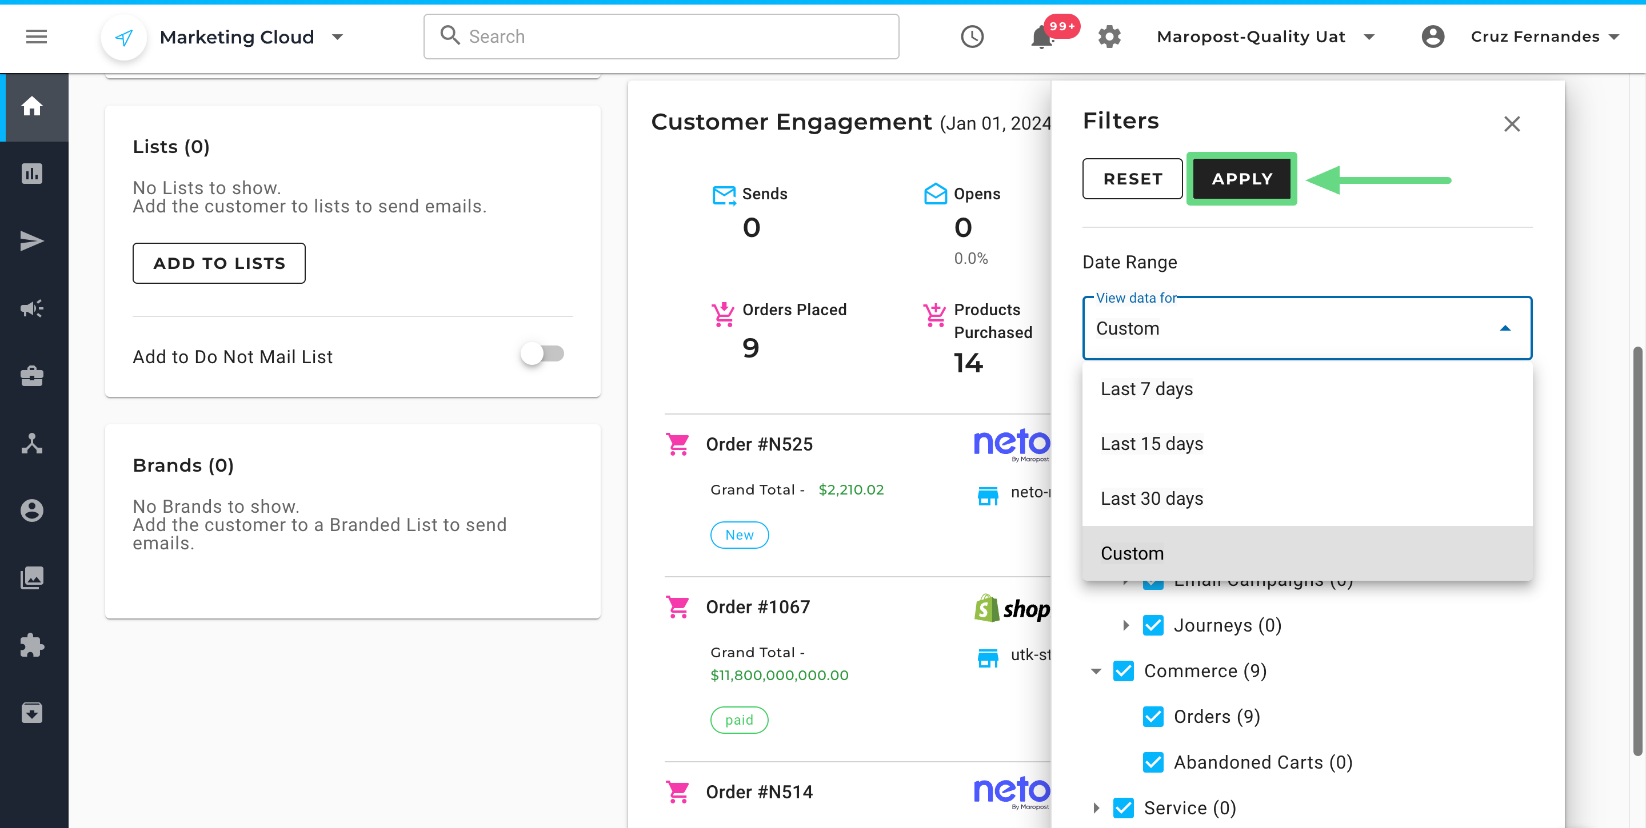The image size is (1646, 828).
Task: Open the send campaigns sidebar icon
Action: pos(32,240)
